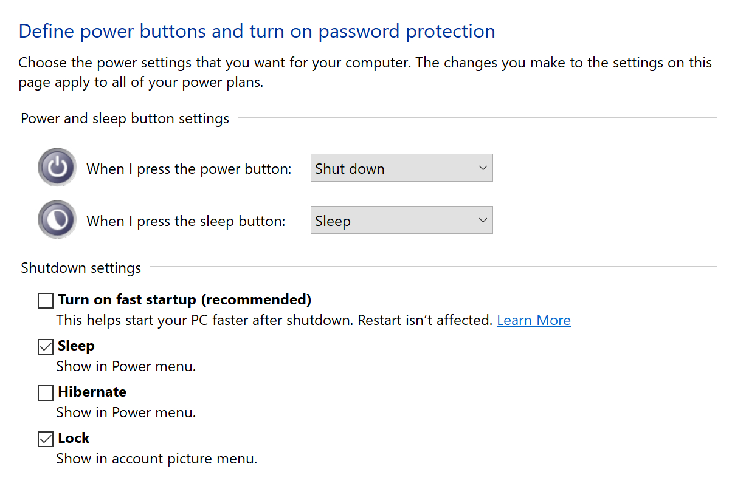
Task: Click the When I press the sleep button label
Action: point(186,221)
